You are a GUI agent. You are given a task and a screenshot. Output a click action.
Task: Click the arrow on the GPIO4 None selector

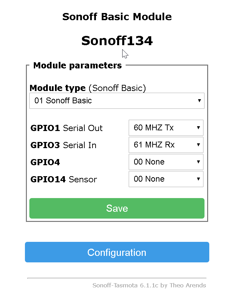[198, 162]
